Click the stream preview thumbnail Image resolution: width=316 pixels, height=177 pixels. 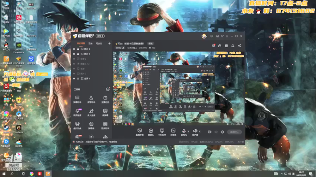coord(179,88)
